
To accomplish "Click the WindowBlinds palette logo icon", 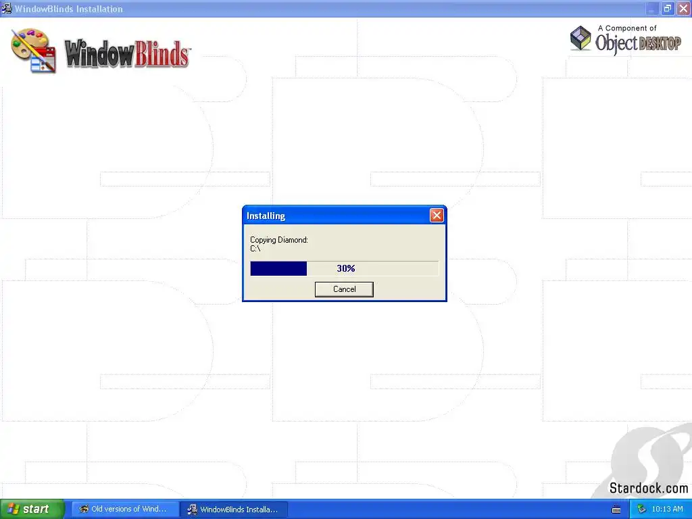I will pos(34,50).
